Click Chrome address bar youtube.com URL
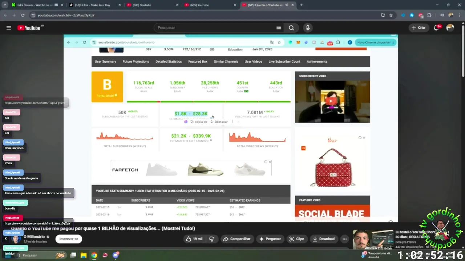The image size is (465, 261). (66, 15)
